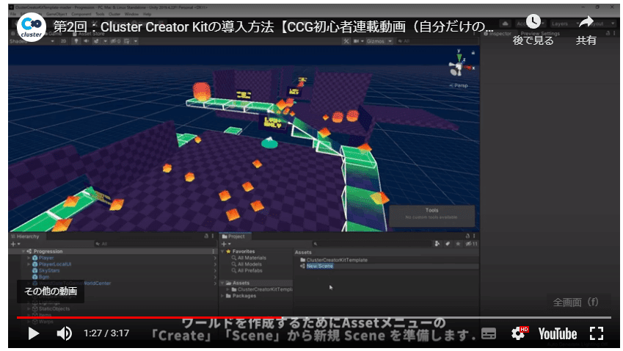623x351 pixels.
Task: Click the 1:27 / 3:17 time display
Action: pos(106,333)
